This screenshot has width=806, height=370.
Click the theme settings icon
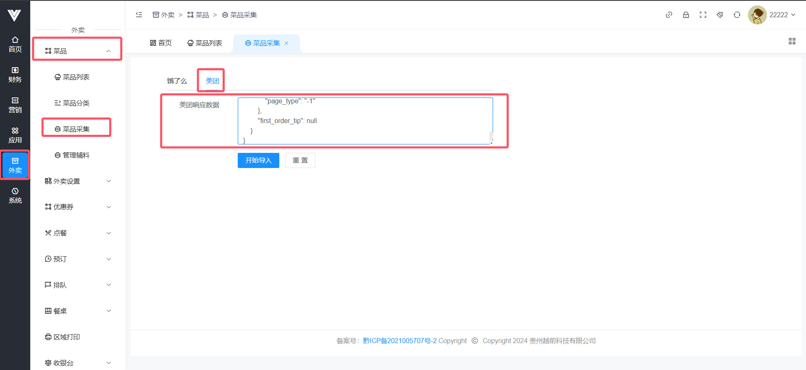click(x=720, y=15)
